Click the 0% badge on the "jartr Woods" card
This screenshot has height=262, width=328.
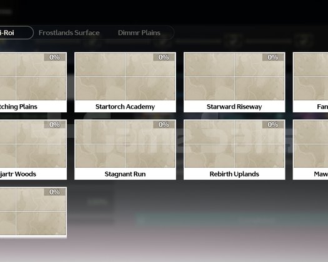(x=54, y=125)
